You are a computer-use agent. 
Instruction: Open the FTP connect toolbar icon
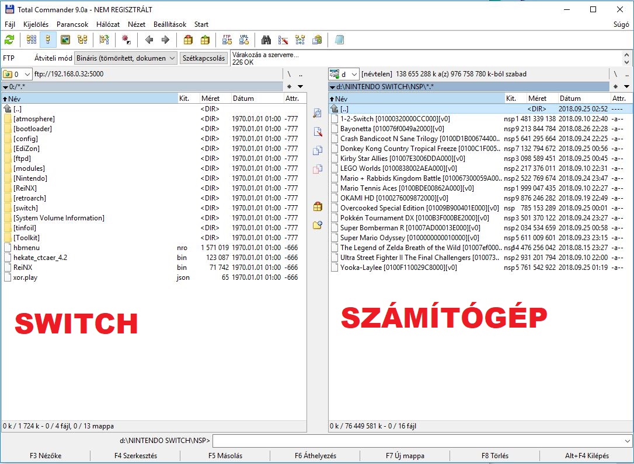point(227,40)
